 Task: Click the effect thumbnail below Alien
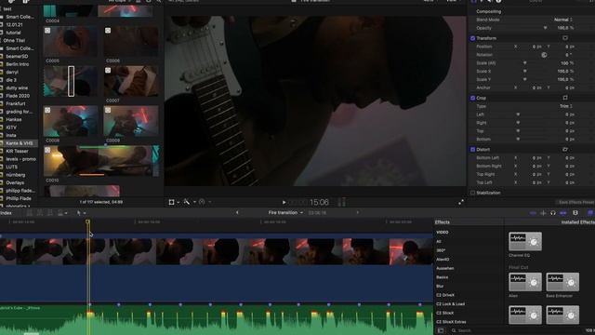(x=525, y=315)
